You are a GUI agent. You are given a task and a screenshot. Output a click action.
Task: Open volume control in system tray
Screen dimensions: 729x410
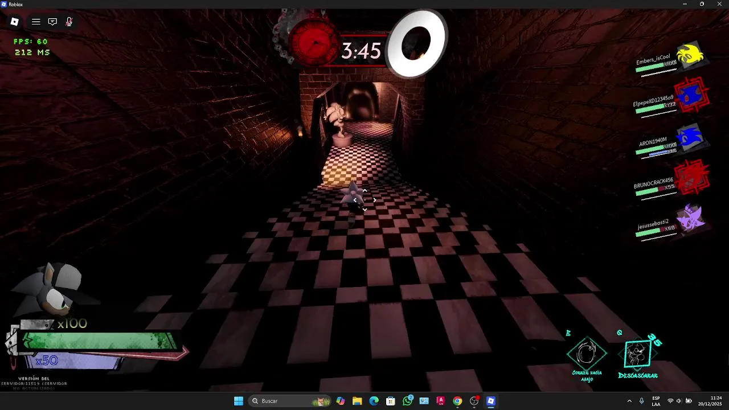click(x=679, y=401)
